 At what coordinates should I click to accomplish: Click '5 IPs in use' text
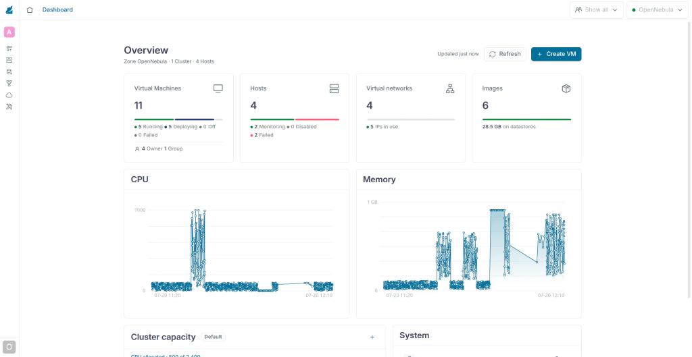point(382,126)
